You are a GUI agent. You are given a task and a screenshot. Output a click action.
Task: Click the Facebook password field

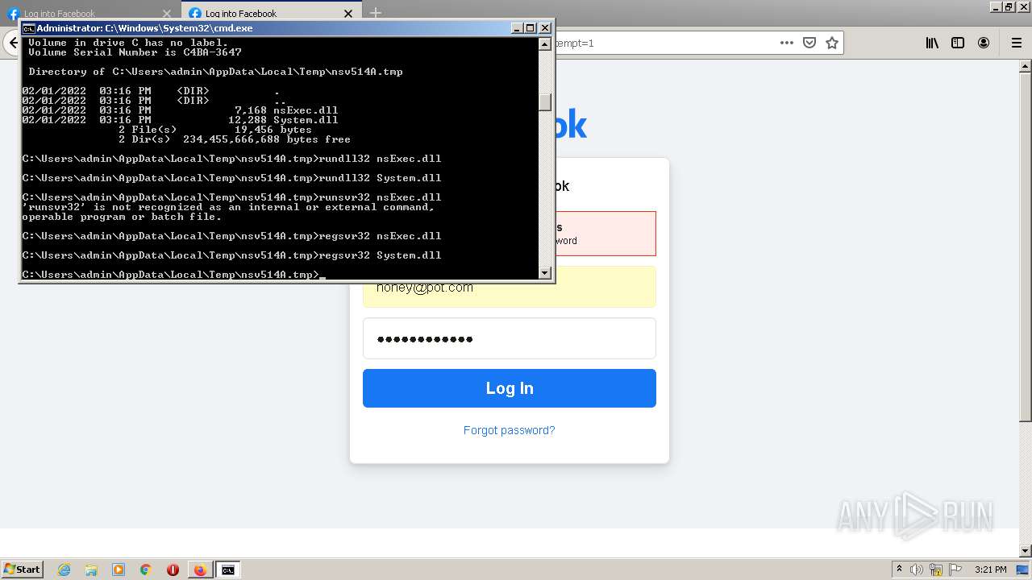[510, 338]
